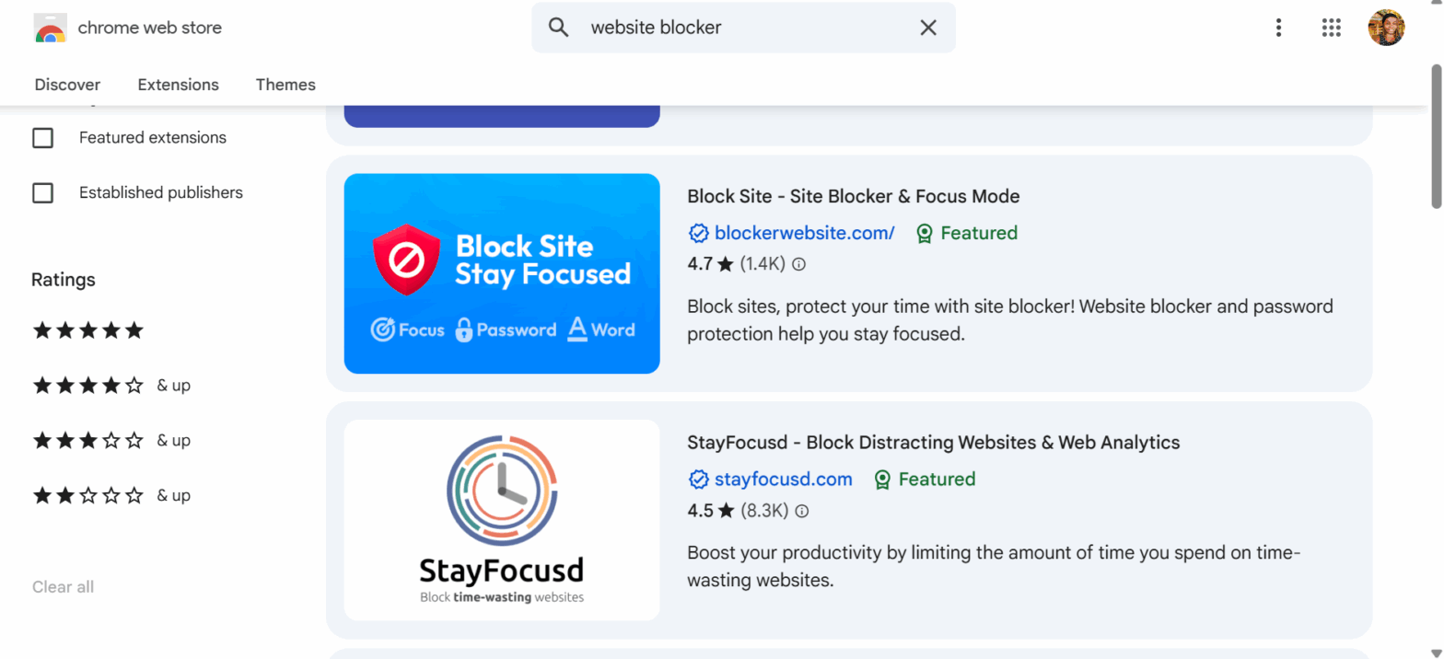Click the verified publisher badge next to blockerwebsite.com
1444x659 pixels.
699,233
